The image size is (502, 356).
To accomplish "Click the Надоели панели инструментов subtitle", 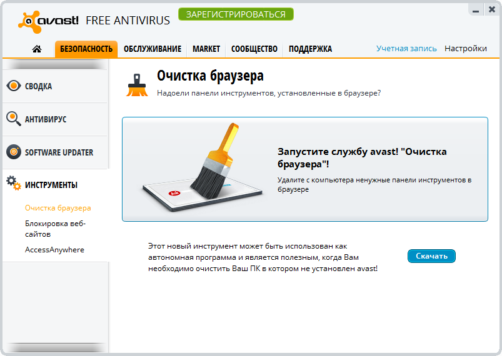I will 269,93.
